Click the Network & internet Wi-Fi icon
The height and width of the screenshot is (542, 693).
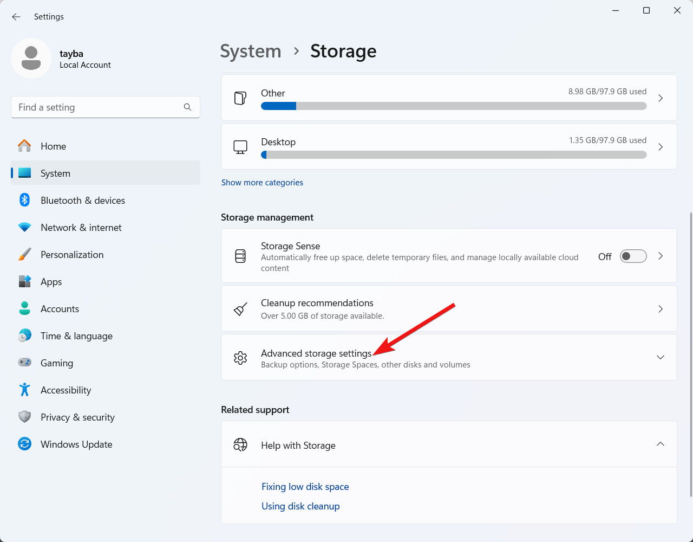click(x=24, y=228)
